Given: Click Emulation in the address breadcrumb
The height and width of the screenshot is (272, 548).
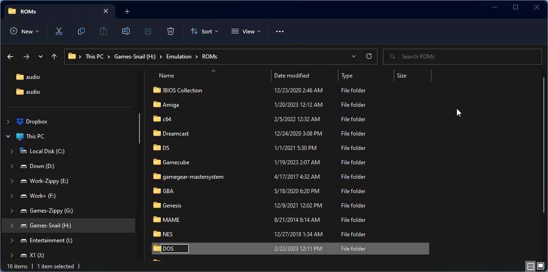Looking at the screenshot, I should [x=178, y=56].
